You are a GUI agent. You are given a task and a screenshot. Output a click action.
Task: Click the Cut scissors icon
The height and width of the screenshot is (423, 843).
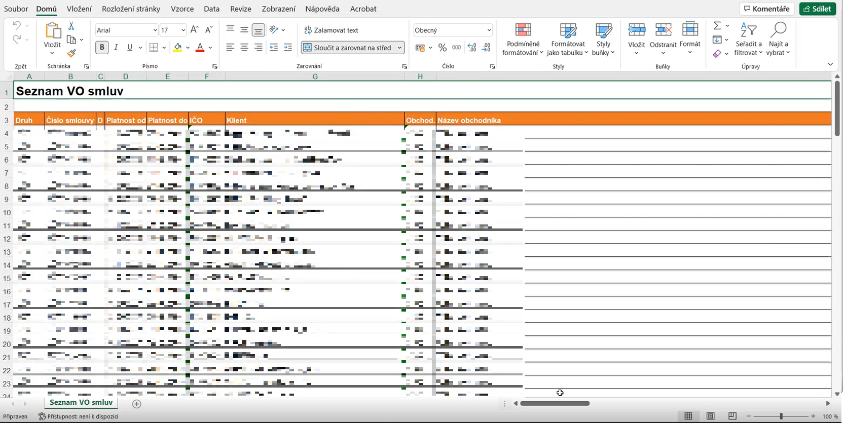71,26
